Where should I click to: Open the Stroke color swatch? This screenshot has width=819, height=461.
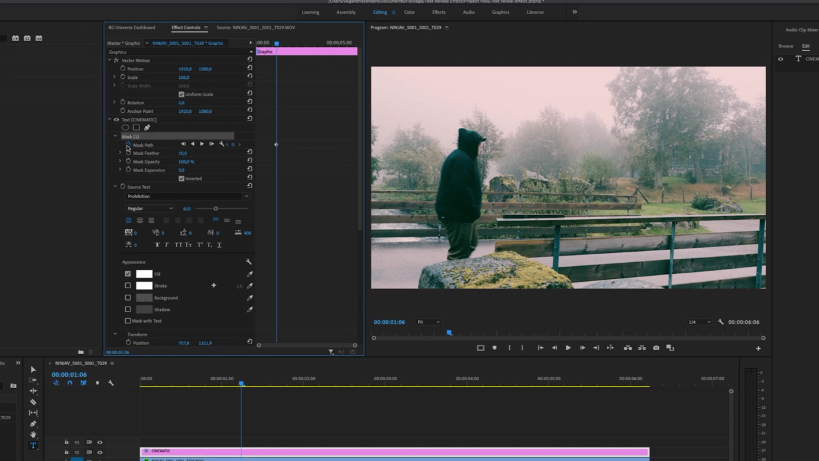coord(144,286)
